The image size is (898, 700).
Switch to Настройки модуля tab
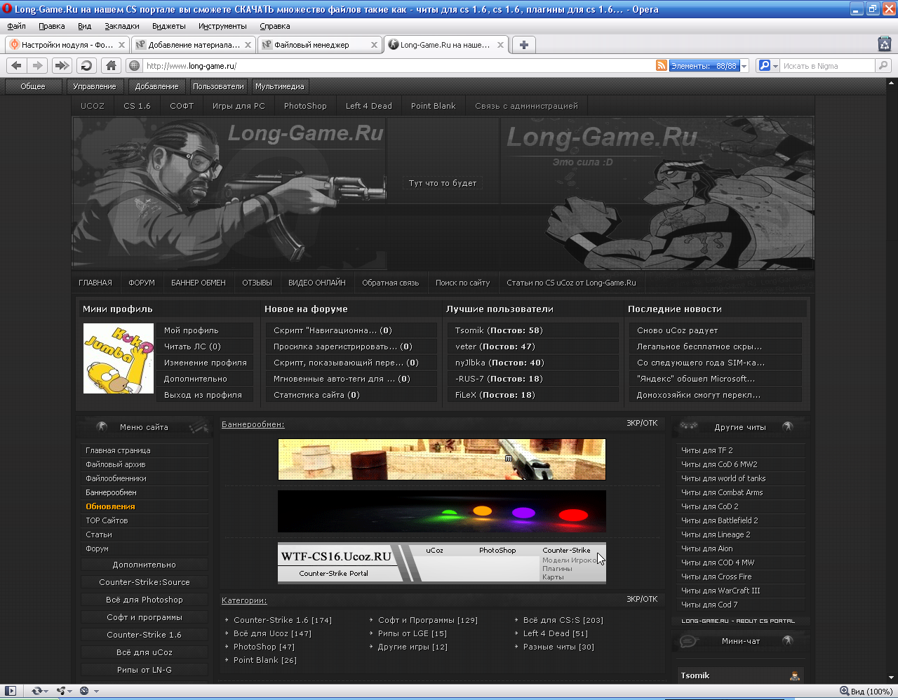(x=67, y=45)
